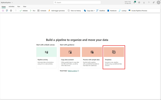Select the Pipeline activity card
161x100 pixels.
point(46,57)
